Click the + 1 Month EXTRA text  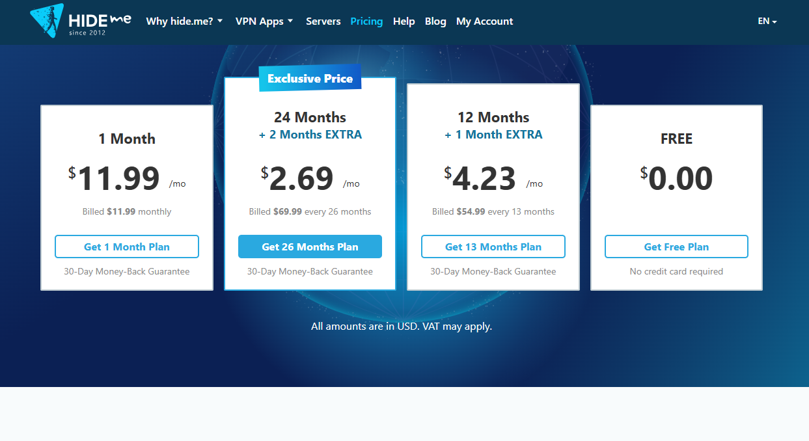493,135
